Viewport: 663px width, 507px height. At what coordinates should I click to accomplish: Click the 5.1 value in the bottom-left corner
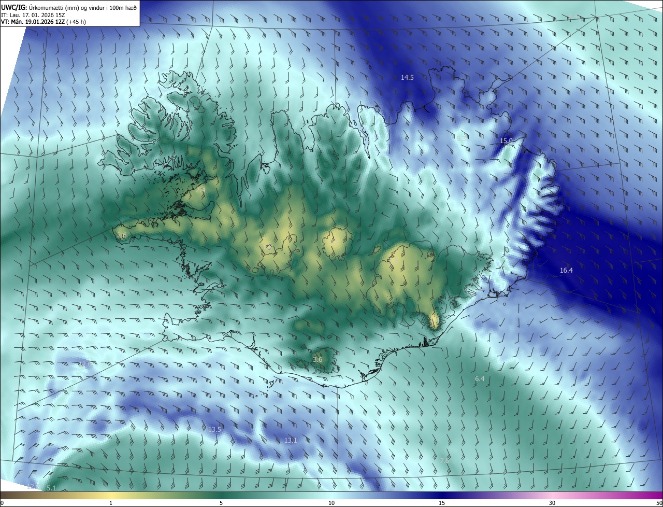tap(51, 488)
